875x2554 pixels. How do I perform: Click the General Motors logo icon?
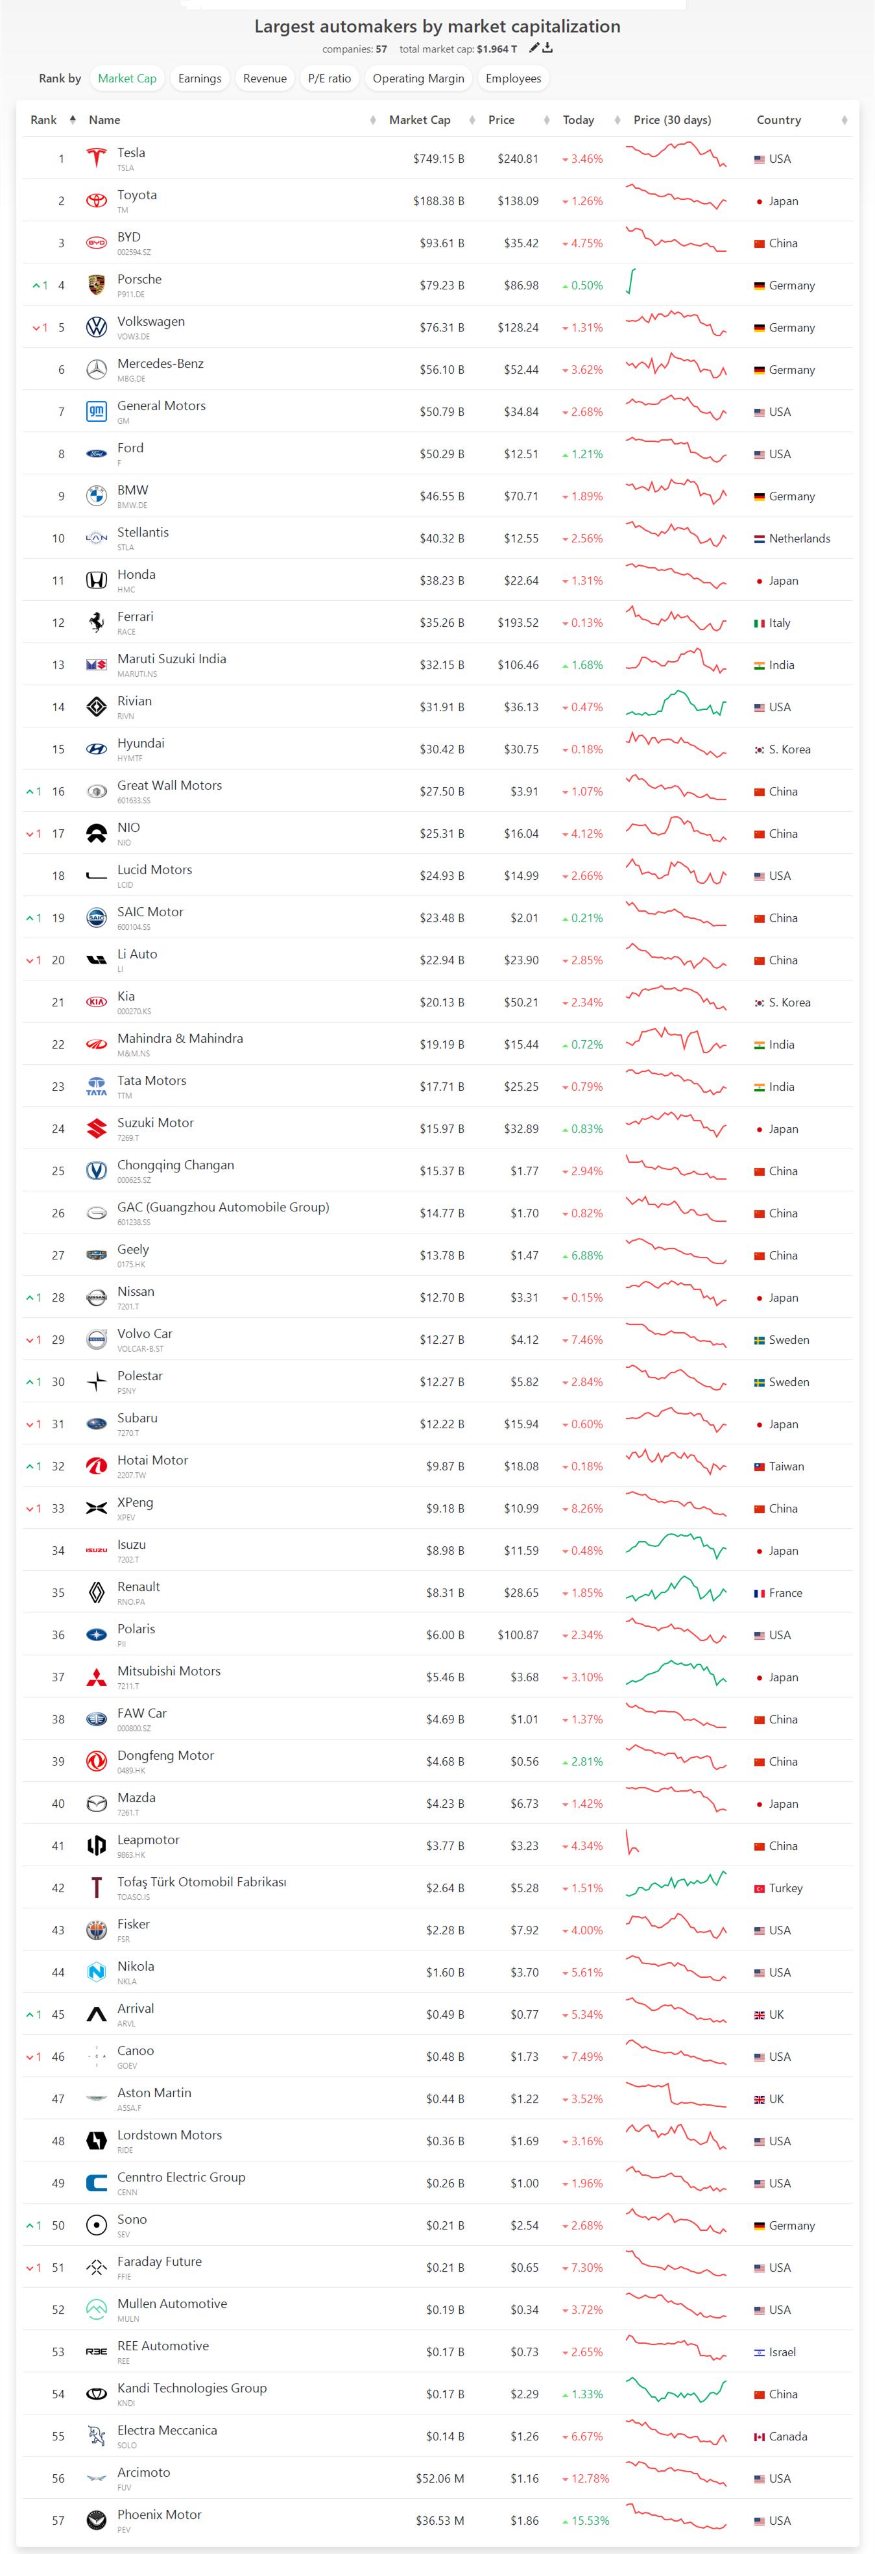tap(96, 411)
